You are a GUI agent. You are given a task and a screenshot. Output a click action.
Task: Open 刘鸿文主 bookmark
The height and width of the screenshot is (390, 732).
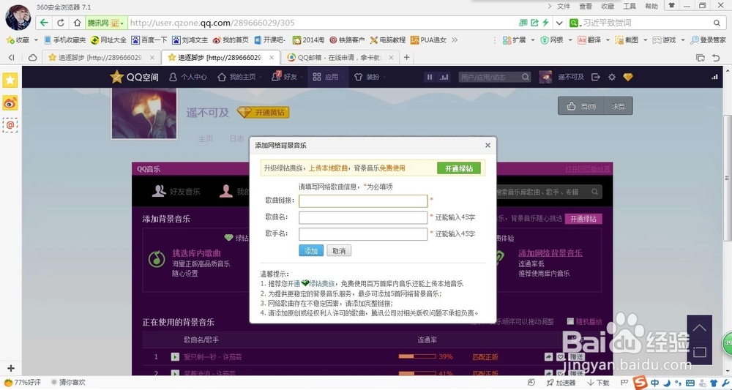point(190,40)
